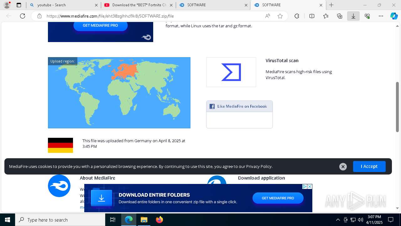Click the download folder icon in banner ad
Image resolution: width=401 pixels, height=226 pixels.
[x=102, y=198]
